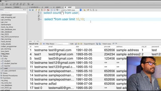Open the first user query tab next to products
This screenshot has width=161, height=91.
(47, 7)
